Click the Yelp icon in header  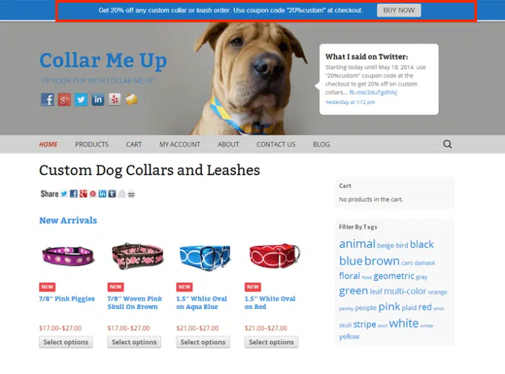(115, 100)
